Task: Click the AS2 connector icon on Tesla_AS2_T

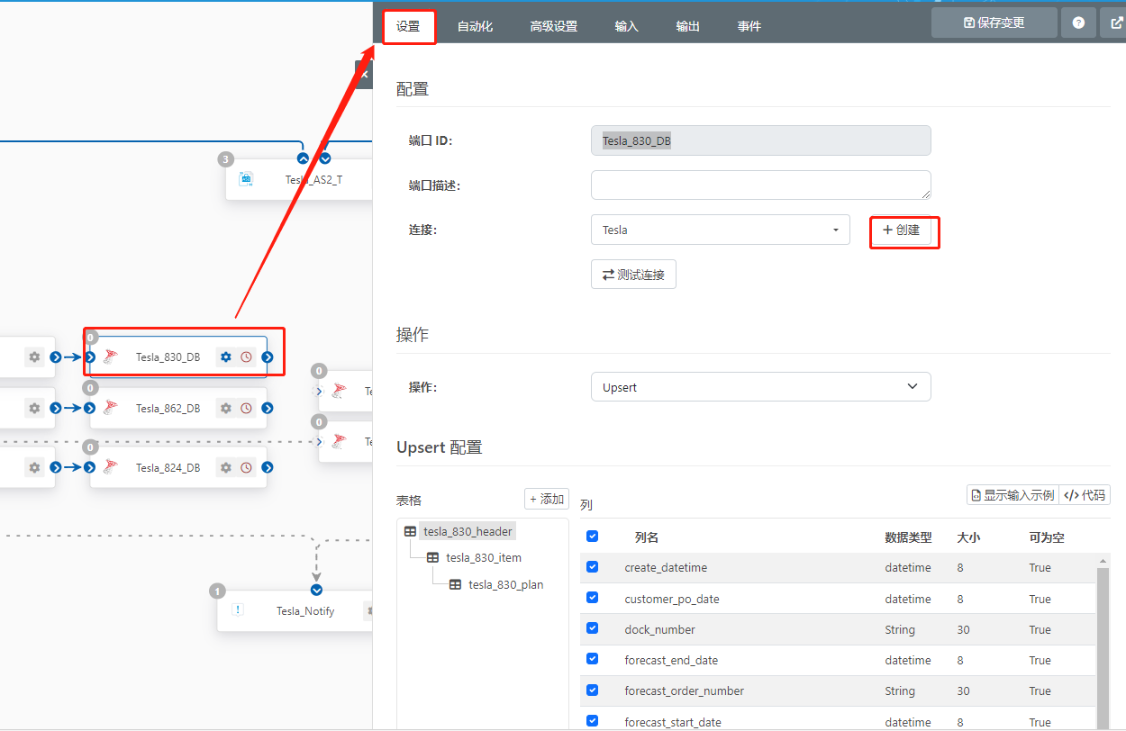Action: (x=246, y=179)
